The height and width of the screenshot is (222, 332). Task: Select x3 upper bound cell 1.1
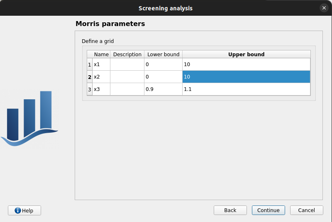click(x=246, y=89)
